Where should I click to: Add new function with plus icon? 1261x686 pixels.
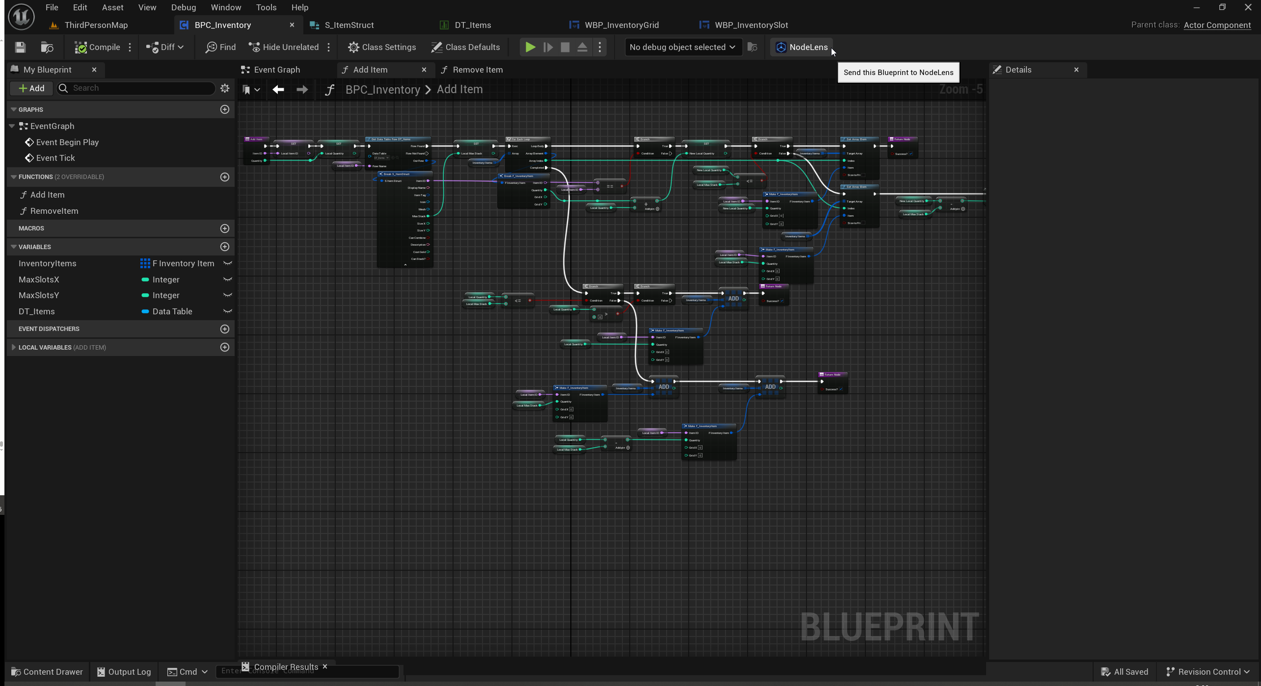click(225, 177)
